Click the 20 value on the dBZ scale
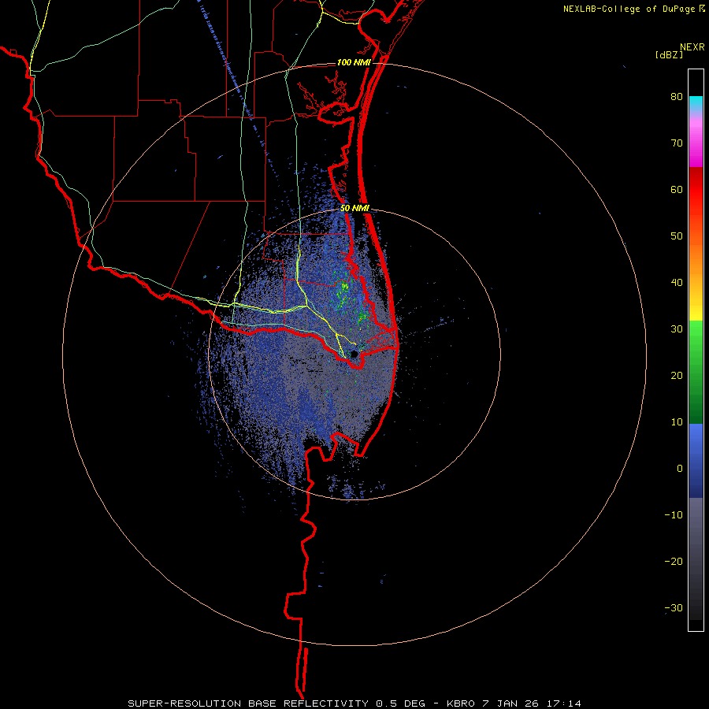This screenshot has width=709, height=709. (677, 375)
